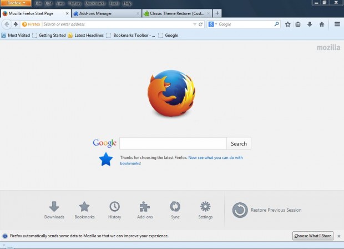Follow the 'Now see what you can do with bookmarks' link
344x249 pixels.
coord(181,161)
